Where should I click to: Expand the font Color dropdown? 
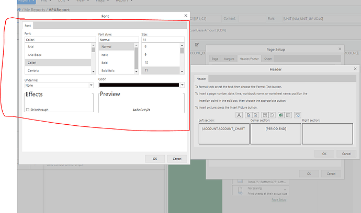coord(182,85)
